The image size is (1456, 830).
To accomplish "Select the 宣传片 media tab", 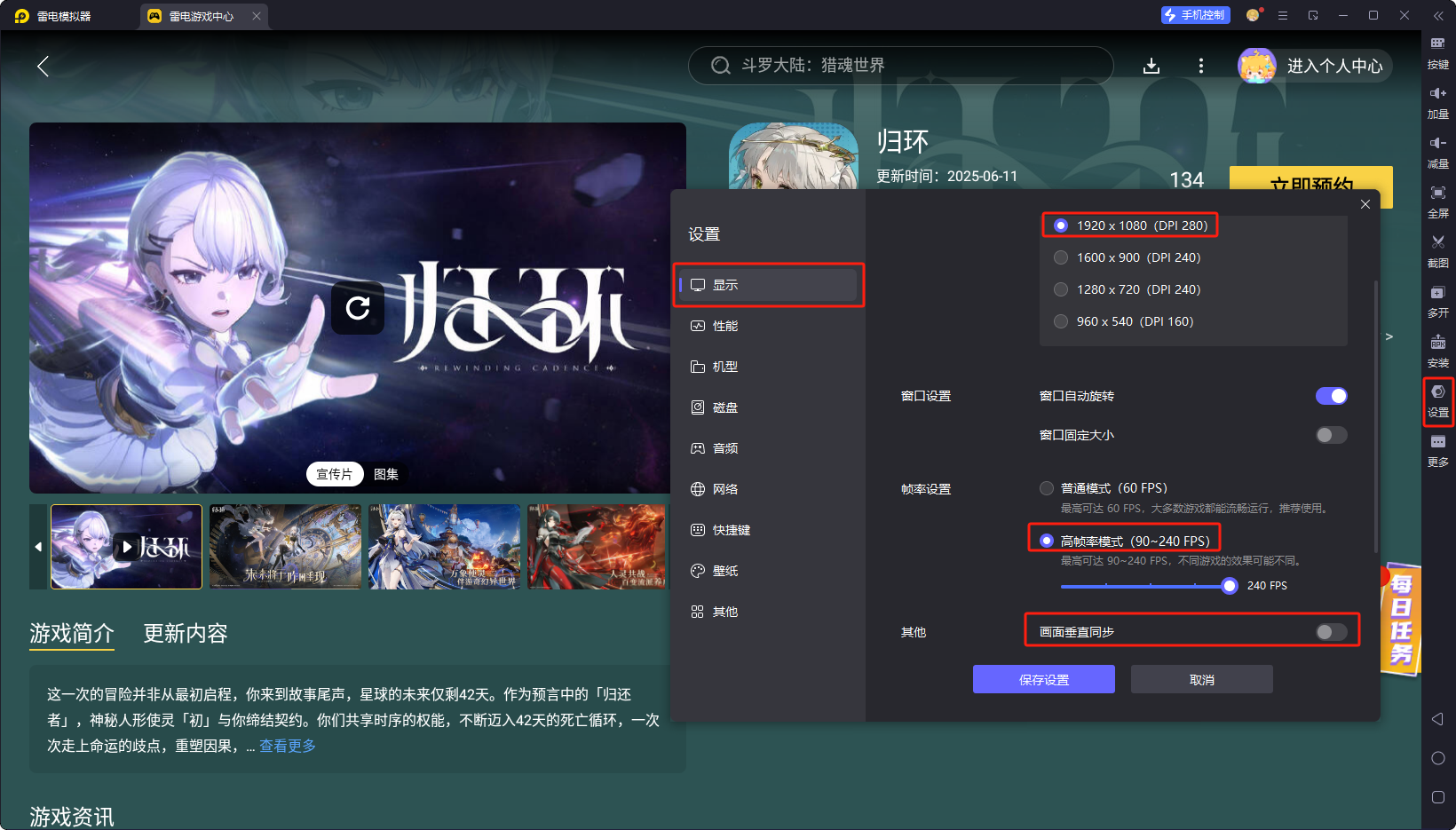I will pyautogui.click(x=335, y=474).
